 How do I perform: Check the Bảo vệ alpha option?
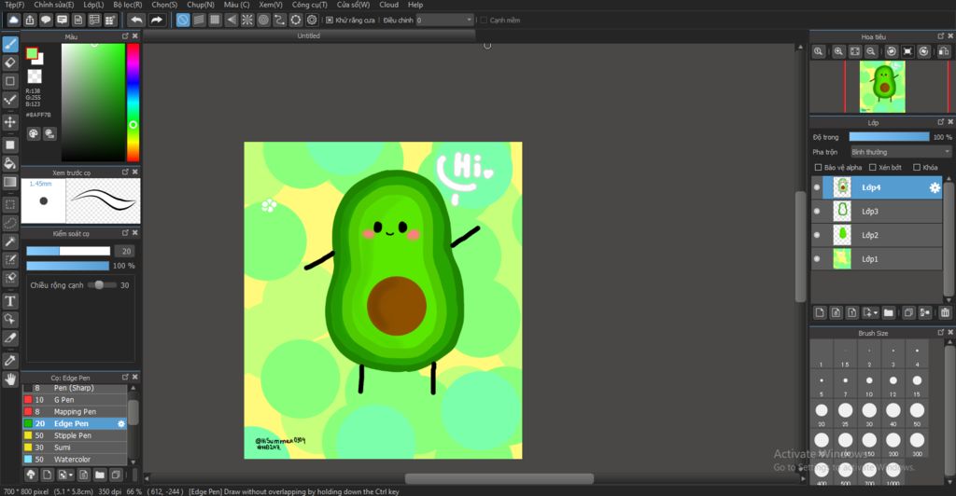pyautogui.click(x=818, y=168)
